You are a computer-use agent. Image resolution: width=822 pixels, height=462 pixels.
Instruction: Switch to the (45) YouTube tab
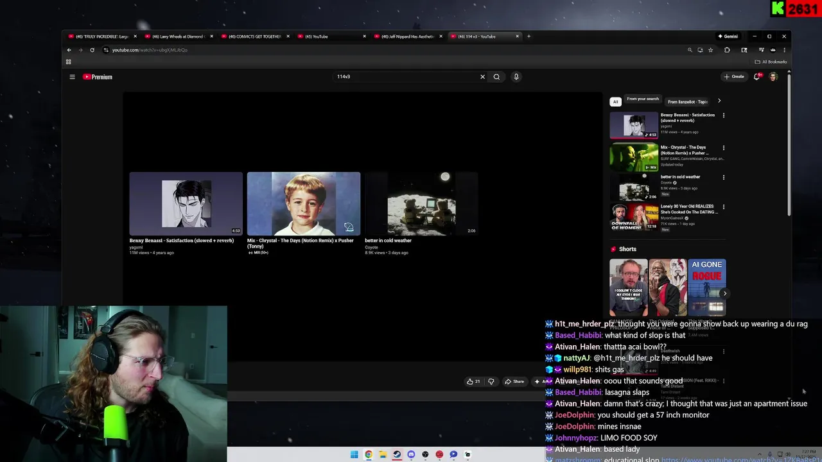[331, 37]
